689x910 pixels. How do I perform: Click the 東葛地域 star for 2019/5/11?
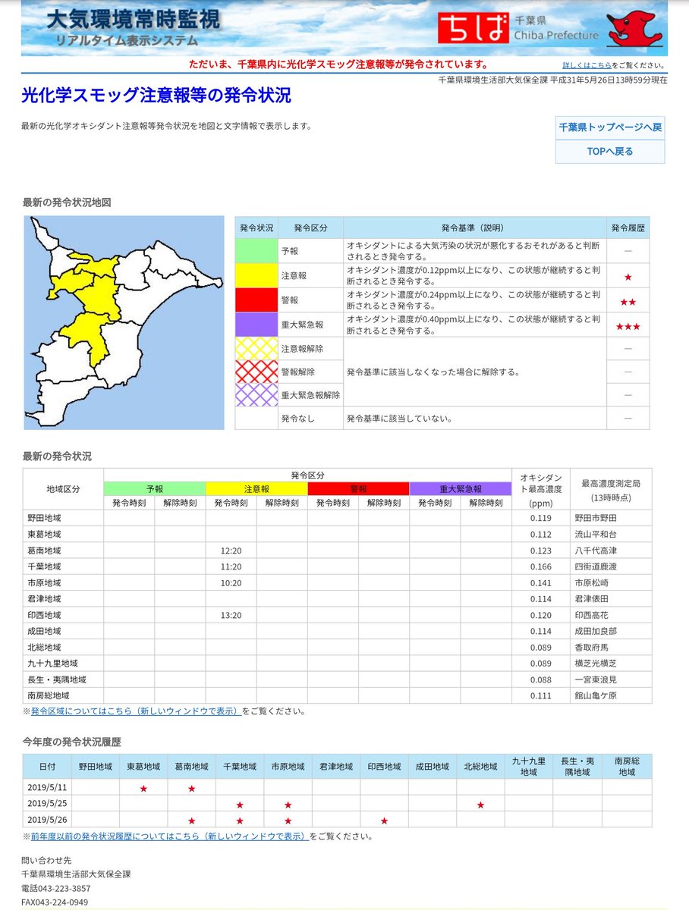[x=143, y=789]
